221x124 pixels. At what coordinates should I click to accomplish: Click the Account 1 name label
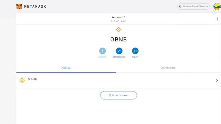[x=118, y=17]
